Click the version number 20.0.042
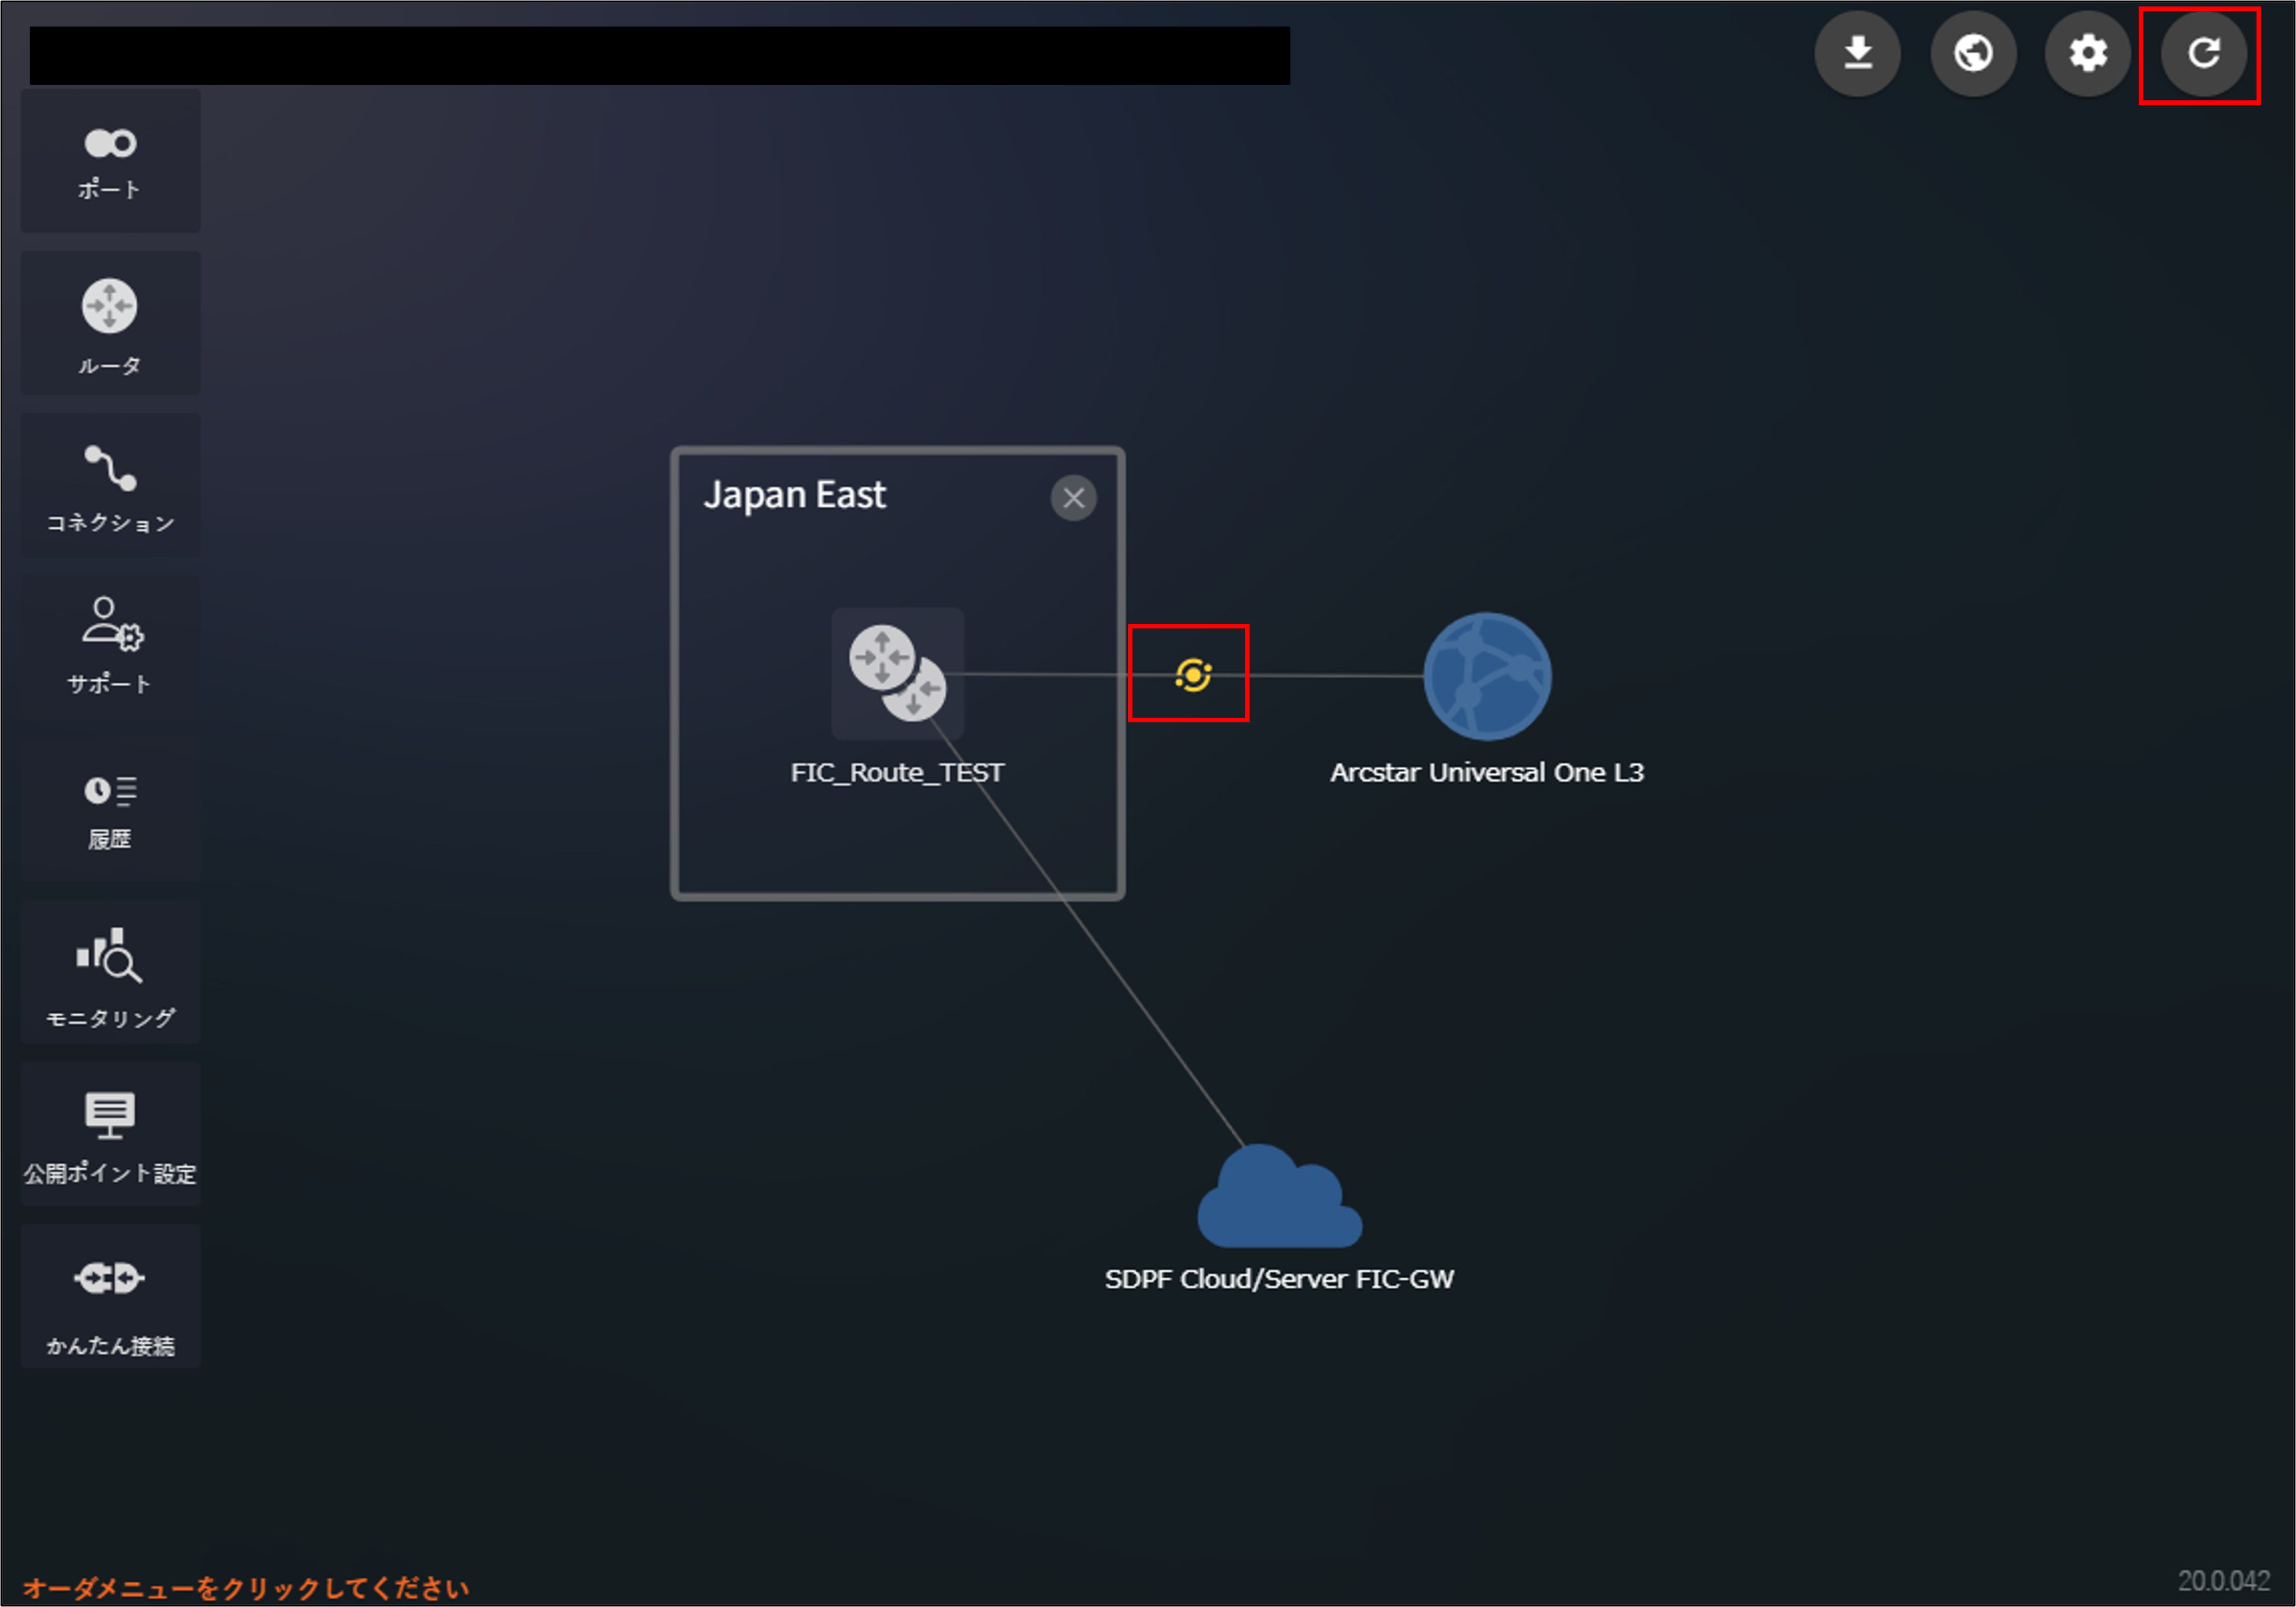Image resolution: width=2296 pixels, height=1607 pixels. pyautogui.click(x=2224, y=1580)
